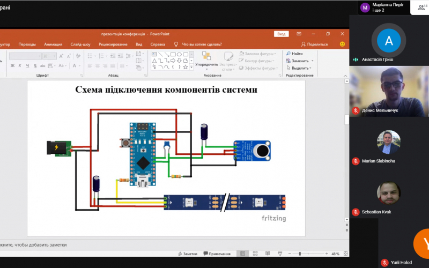
Task: Increase list indent level
Action: (x=120, y=56)
